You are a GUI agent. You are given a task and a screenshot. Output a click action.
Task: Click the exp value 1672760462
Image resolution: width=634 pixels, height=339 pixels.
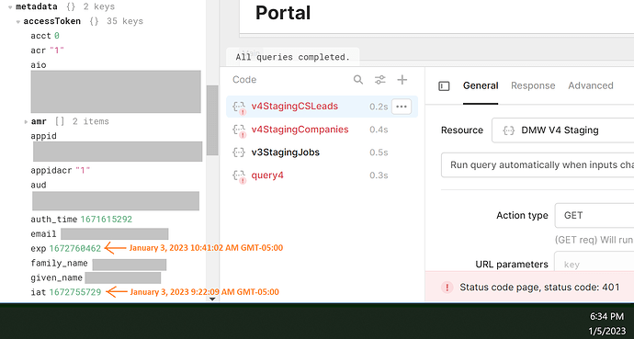click(74, 248)
